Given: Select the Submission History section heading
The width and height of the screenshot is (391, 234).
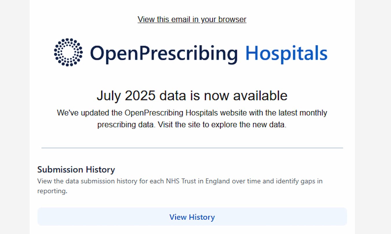Looking at the screenshot, I should pyautogui.click(x=76, y=170).
